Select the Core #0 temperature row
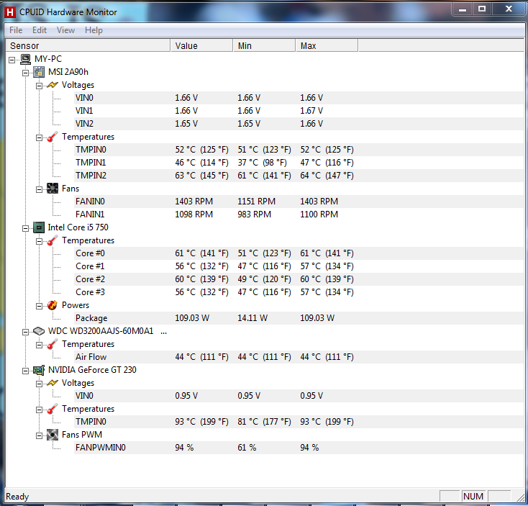The image size is (528, 506). pos(299,253)
